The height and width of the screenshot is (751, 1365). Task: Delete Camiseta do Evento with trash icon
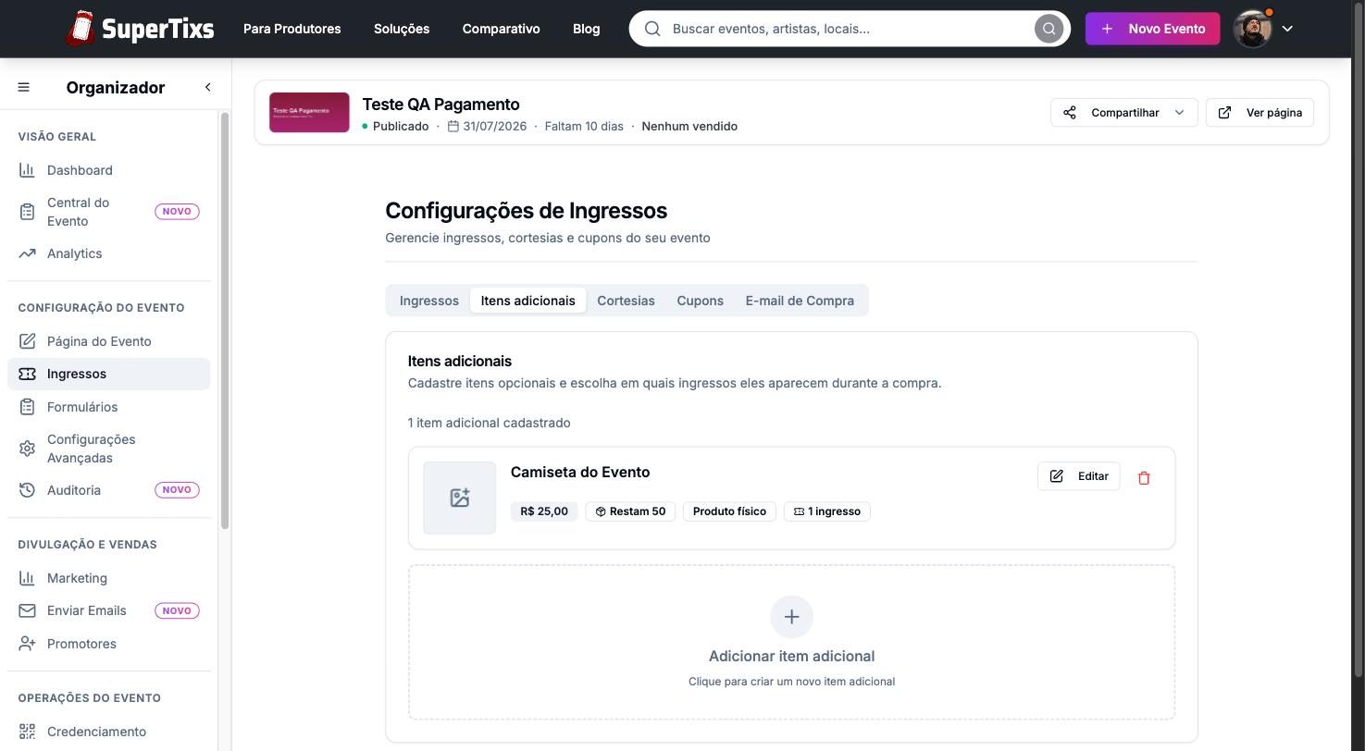(x=1144, y=477)
